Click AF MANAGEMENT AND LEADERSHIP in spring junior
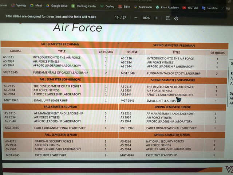The image size is (233, 175). click(170, 114)
